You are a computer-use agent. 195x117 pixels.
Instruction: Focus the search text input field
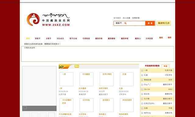click(136, 23)
